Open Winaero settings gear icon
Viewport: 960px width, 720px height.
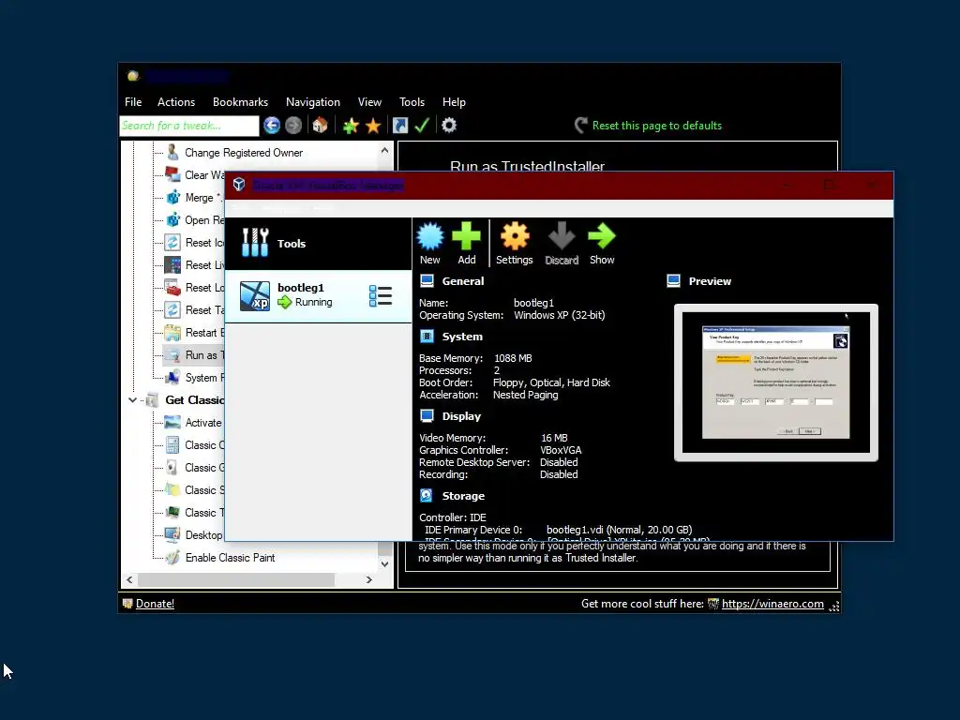click(449, 126)
